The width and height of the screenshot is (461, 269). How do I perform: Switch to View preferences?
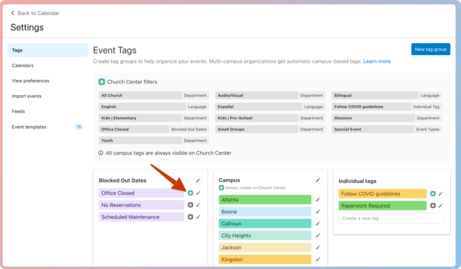31,81
